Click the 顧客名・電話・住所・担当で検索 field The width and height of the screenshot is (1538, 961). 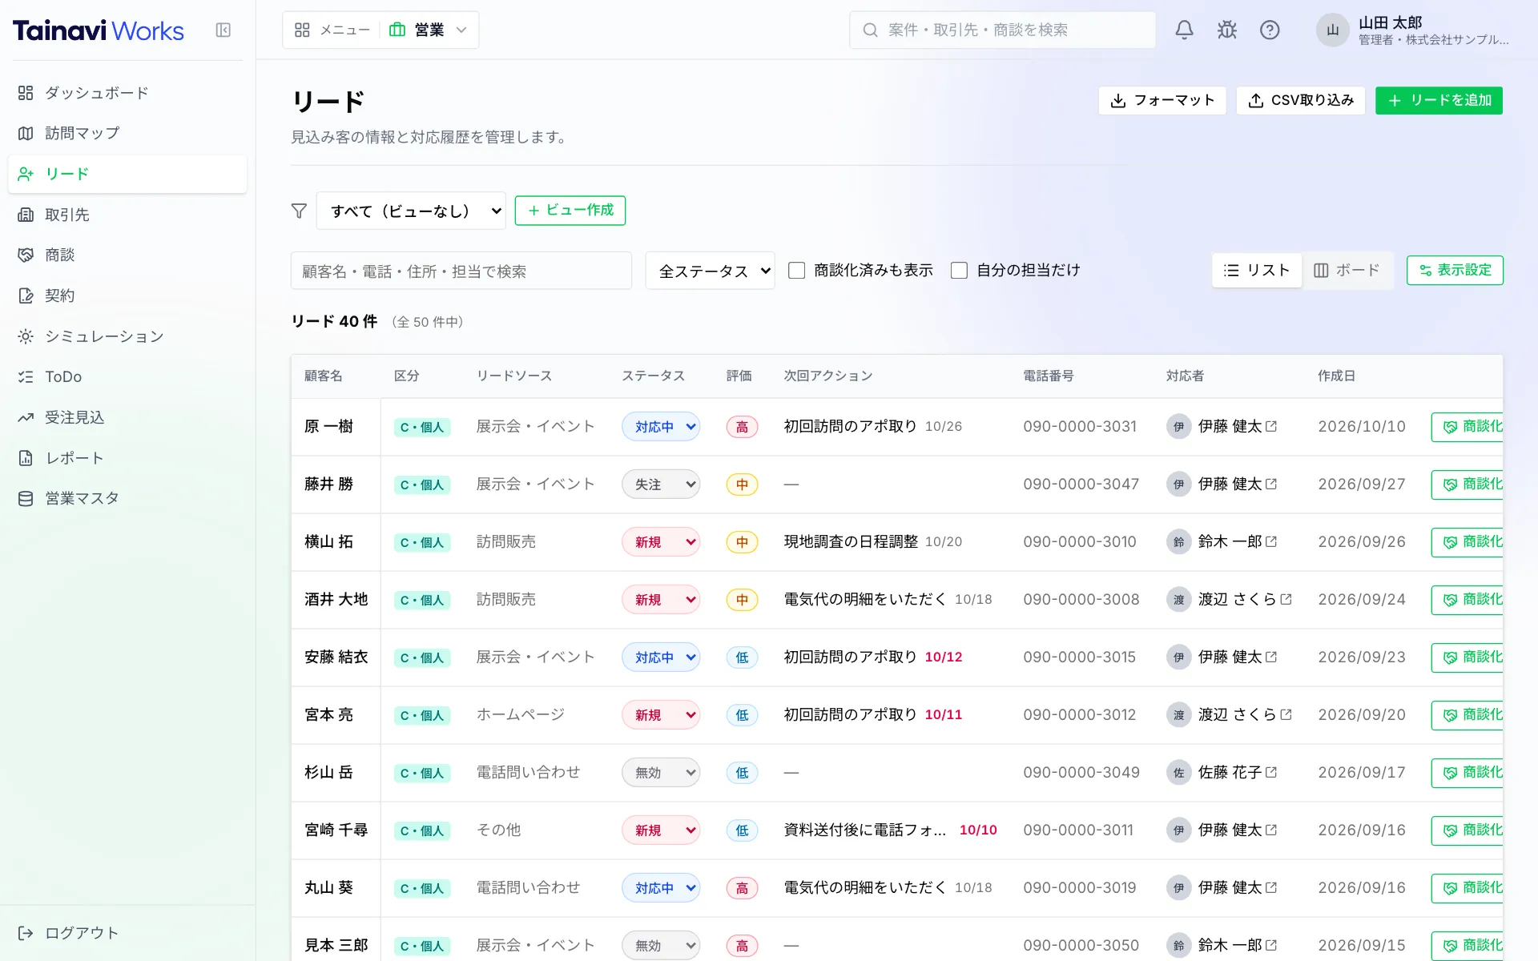(461, 271)
